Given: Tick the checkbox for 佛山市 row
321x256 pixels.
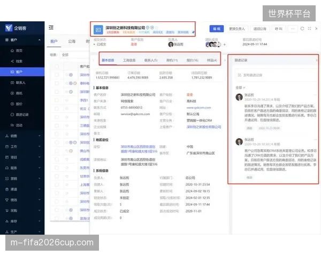Looking at the screenshot, I should (x=57, y=151).
